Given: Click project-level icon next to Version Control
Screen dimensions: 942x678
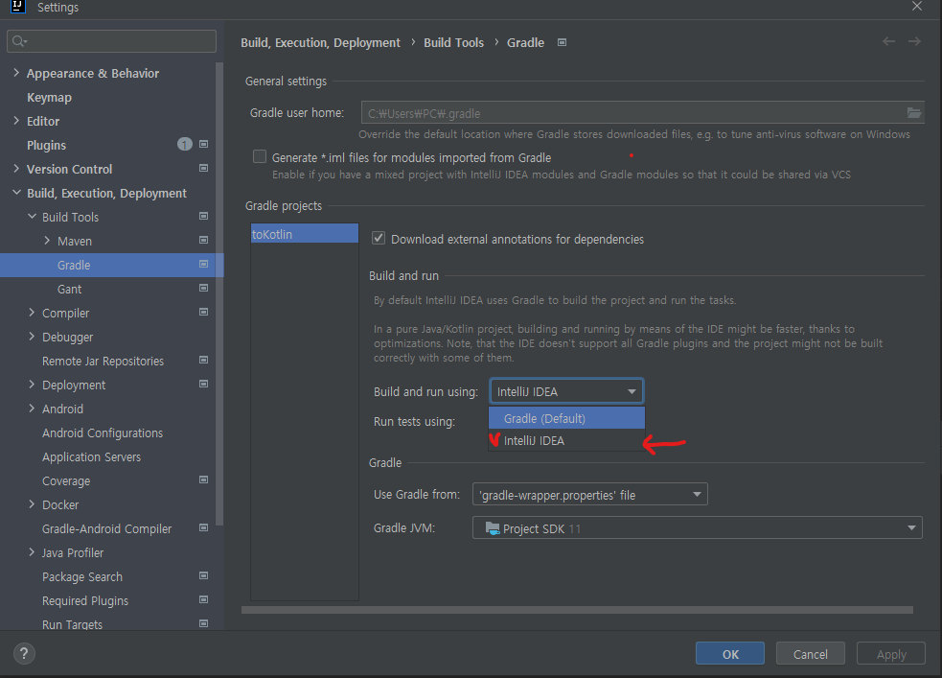Looking at the screenshot, I should click(x=204, y=168).
